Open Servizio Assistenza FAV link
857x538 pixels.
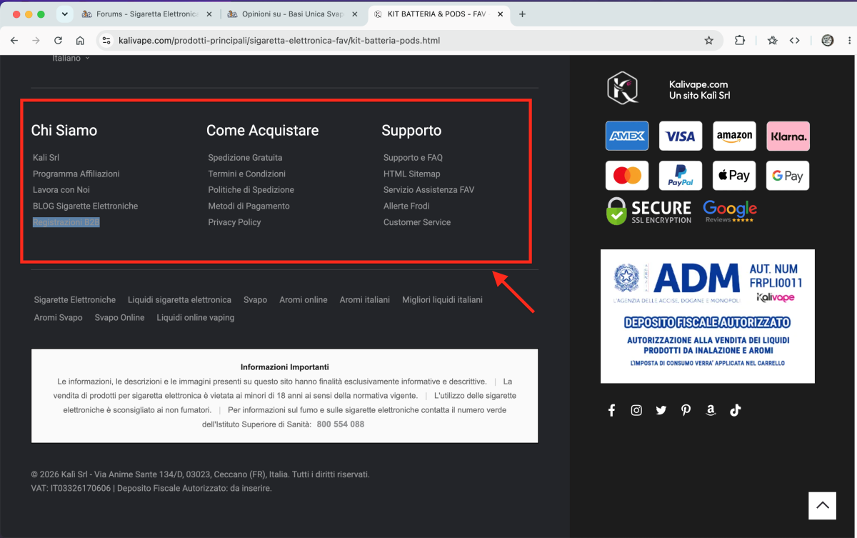click(428, 190)
